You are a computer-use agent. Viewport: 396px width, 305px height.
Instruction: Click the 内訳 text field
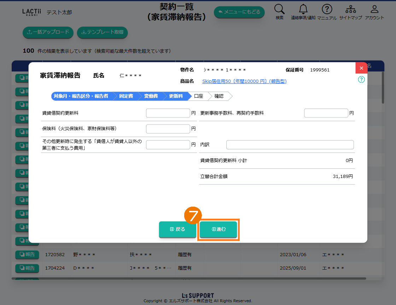[290, 145]
